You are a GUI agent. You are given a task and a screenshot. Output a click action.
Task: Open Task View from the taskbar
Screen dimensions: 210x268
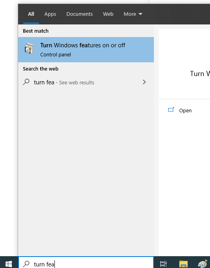point(163,264)
